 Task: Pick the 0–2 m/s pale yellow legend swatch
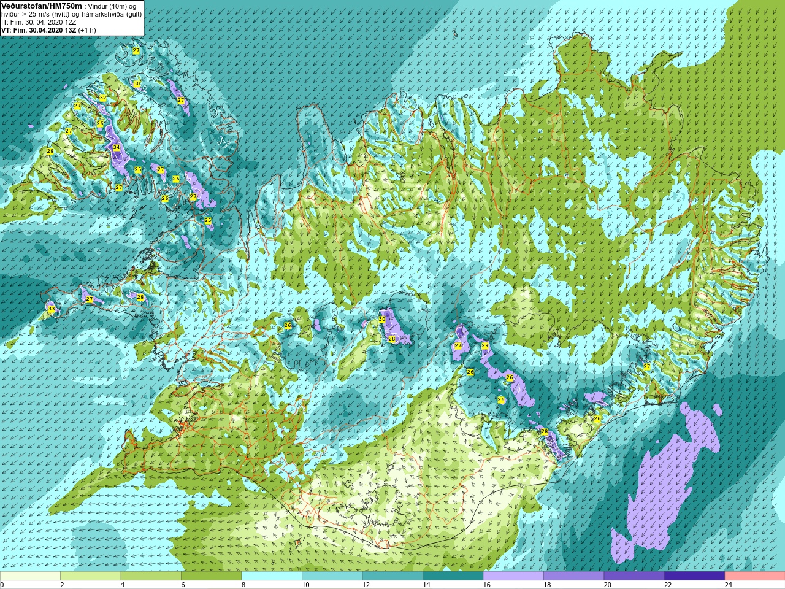click(31, 576)
